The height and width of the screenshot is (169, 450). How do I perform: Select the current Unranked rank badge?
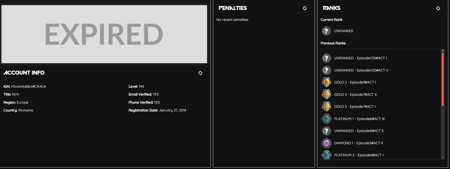coord(326,31)
